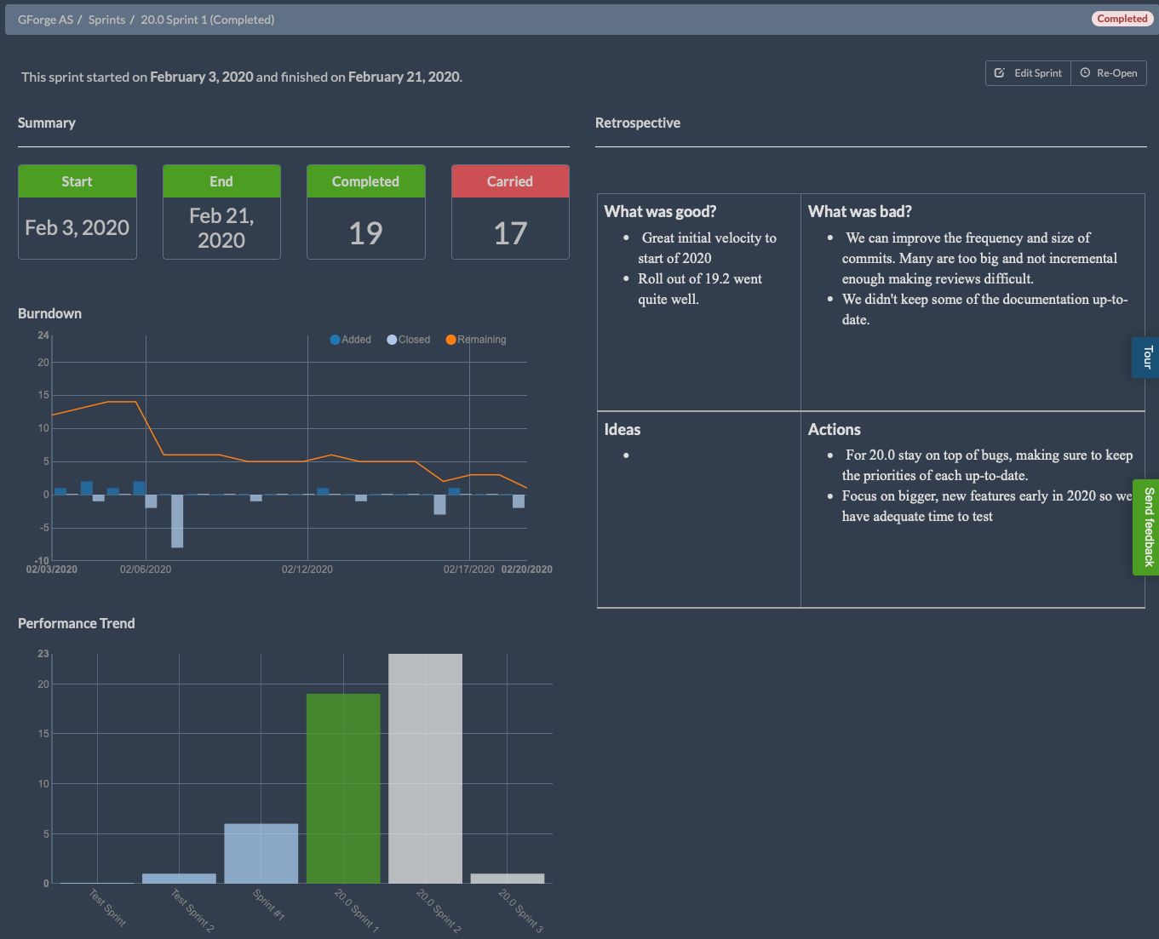The height and width of the screenshot is (939, 1159).
Task: Select the 20.0 Sprint 2 bar
Action: pyautogui.click(x=425, y=768)
